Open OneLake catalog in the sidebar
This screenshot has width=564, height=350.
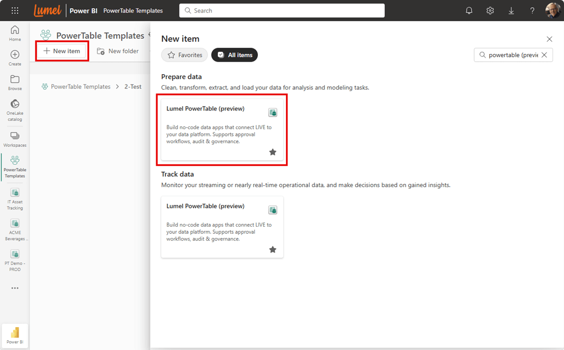pos(15,110)
